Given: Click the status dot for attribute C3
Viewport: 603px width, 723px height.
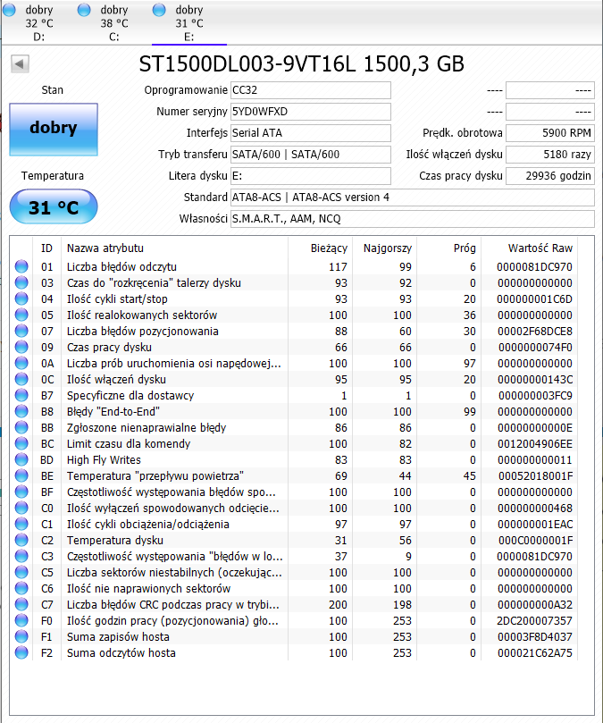Looking at the screenshot, I should 21,556.
